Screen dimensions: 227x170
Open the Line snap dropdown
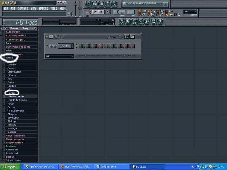point(190,12)
